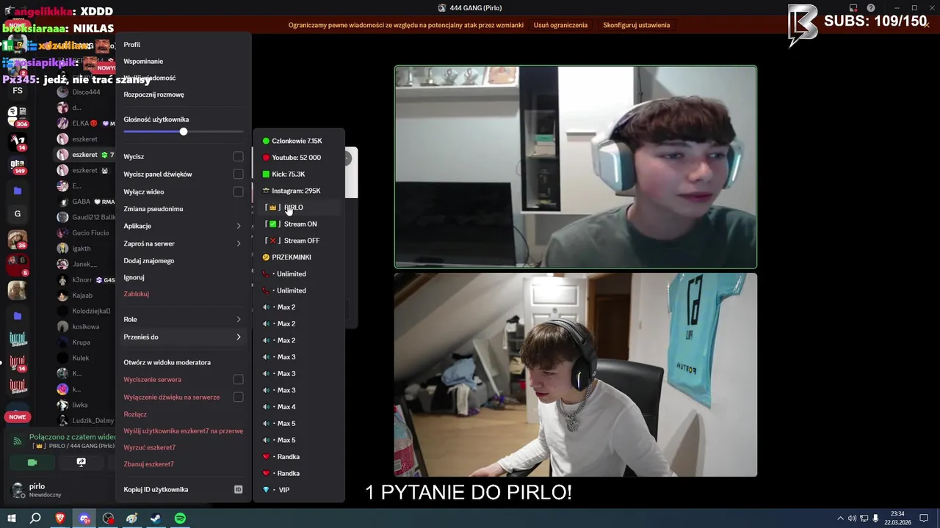Open the FS server in sidebar
940x528 pixels.
18,91
